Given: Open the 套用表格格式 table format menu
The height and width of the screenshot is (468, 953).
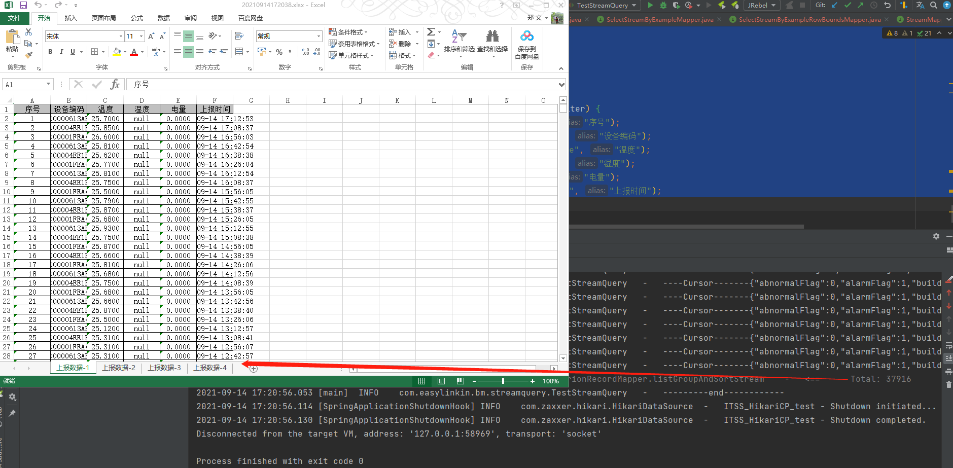Looking at the screenshot, I should [x=354, y=44].
